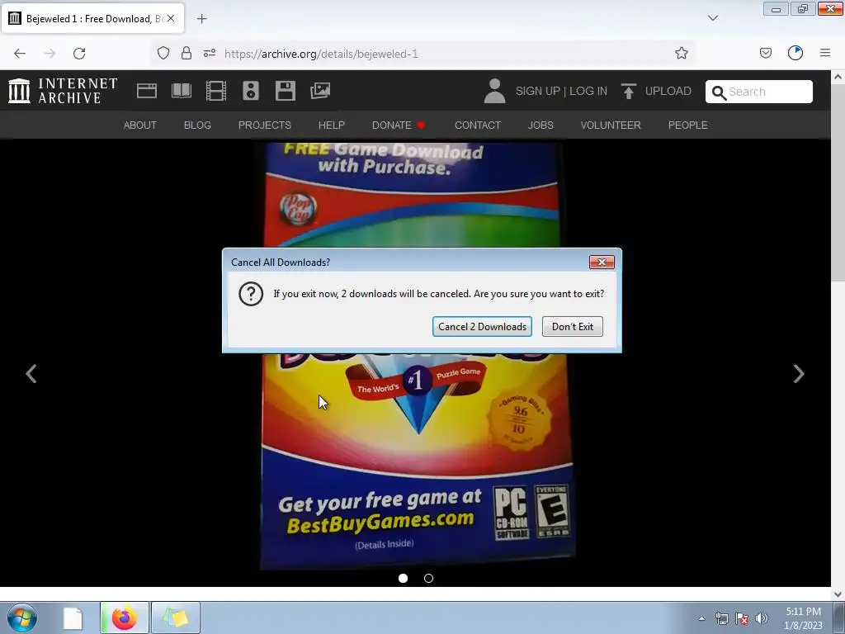Click the Firefox forward arrow
This screenshot has width=845, height=634.
pos(50,54)
